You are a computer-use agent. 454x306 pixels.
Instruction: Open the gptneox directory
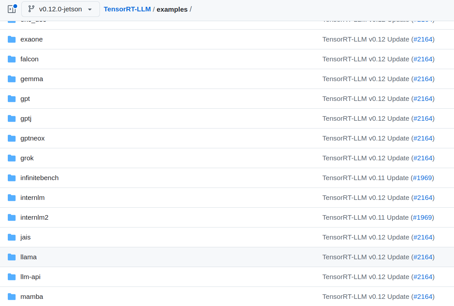32,138
